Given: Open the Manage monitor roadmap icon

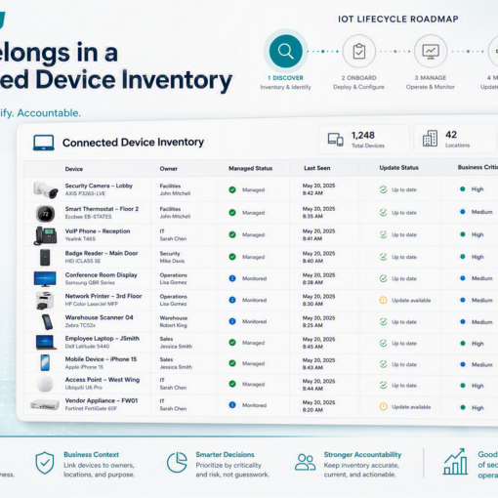Looking at the screenshot, I should [431, 52].
